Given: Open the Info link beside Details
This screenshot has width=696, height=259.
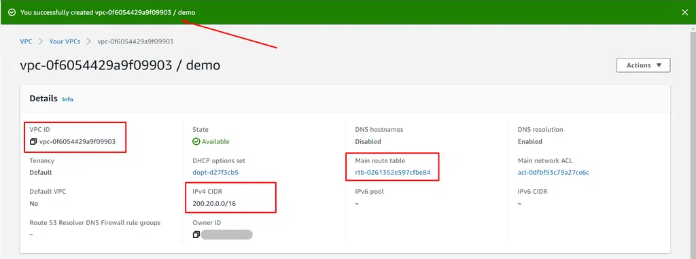Looking at the screenshot, I should pos(67,99).
